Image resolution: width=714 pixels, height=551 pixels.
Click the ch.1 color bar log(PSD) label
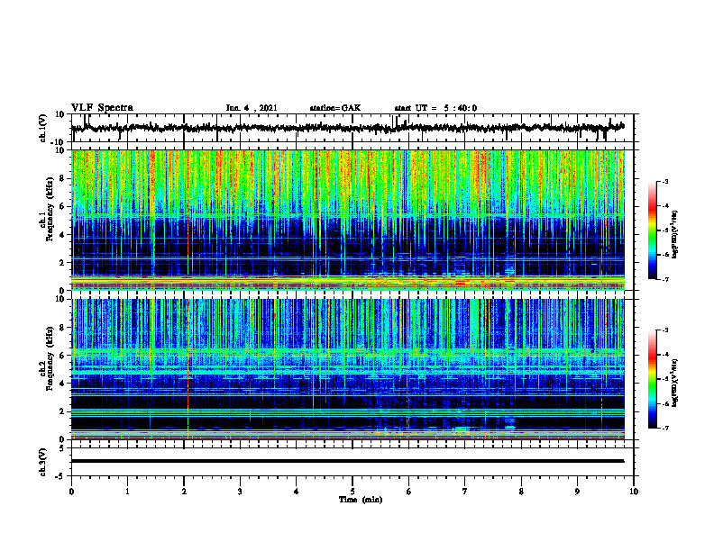pyautogui.click(x=675, y=235)
